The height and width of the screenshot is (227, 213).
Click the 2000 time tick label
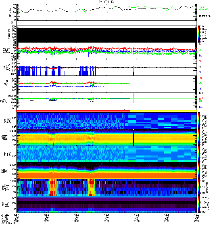click(16, 221)
